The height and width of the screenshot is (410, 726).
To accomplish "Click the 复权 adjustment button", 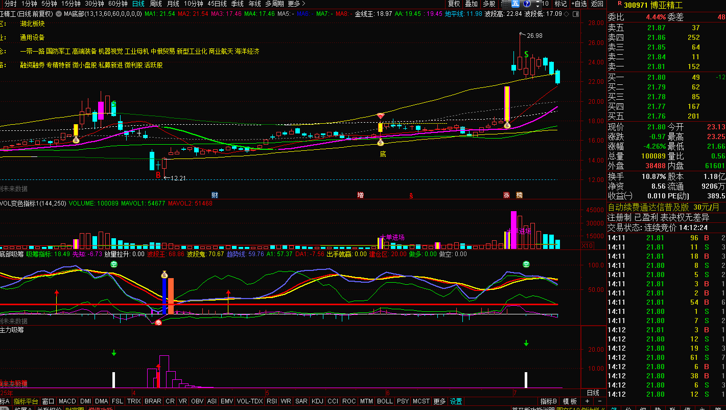I will point(454,4).
